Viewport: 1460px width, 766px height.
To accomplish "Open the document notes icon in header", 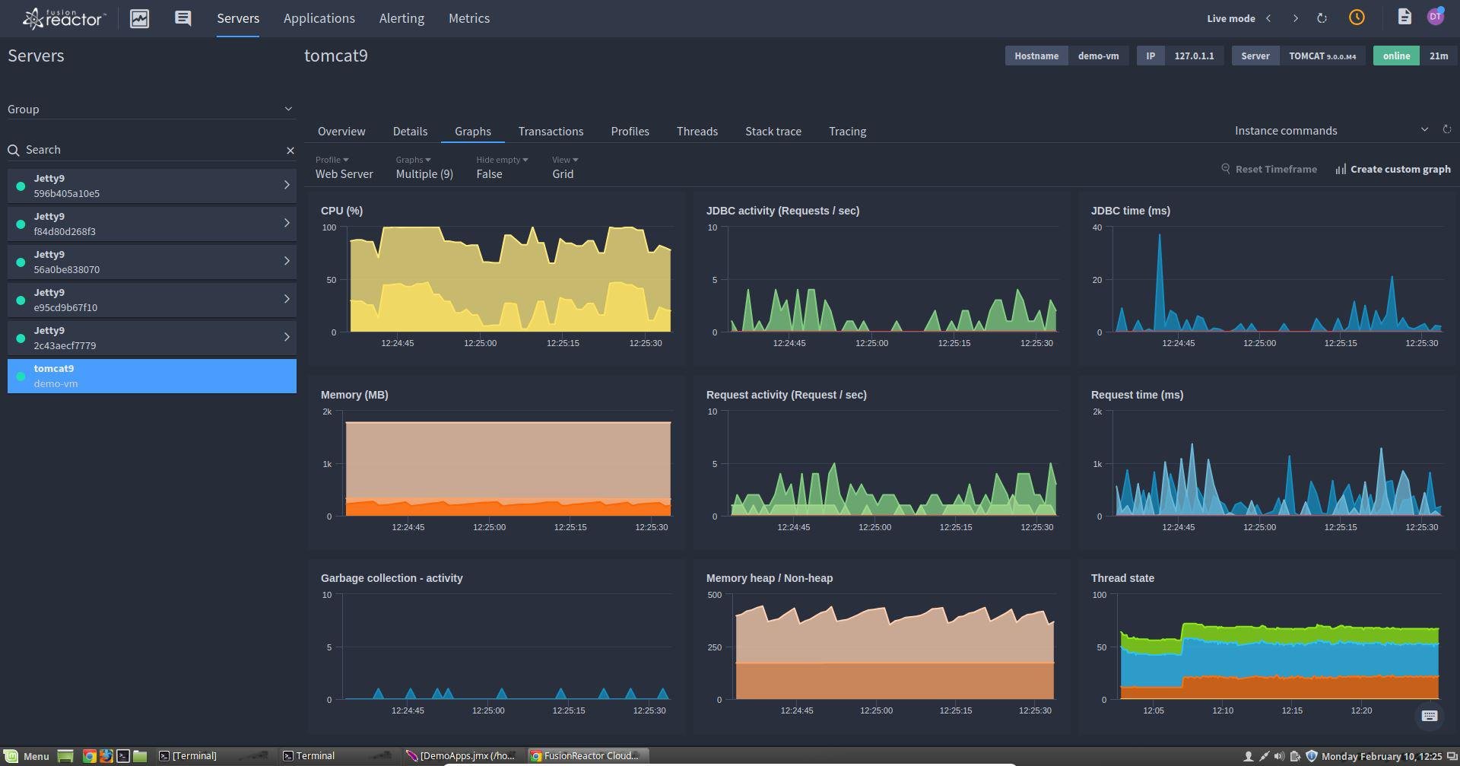I will tap(1404, 17).
